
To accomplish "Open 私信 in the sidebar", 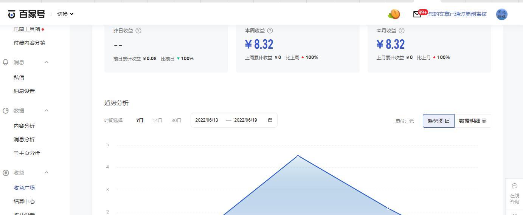I will 19,77.
